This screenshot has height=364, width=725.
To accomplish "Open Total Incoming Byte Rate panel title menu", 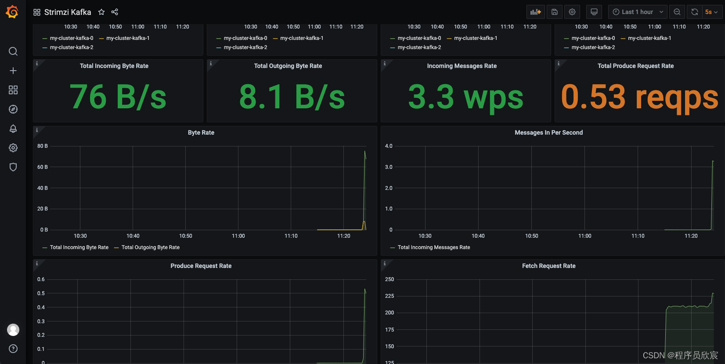I will click(114, 66).
